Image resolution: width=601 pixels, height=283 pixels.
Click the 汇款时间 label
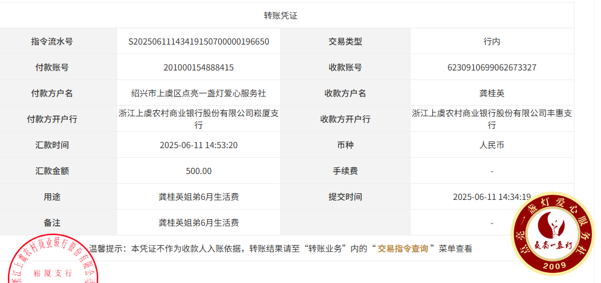(52, 145)
